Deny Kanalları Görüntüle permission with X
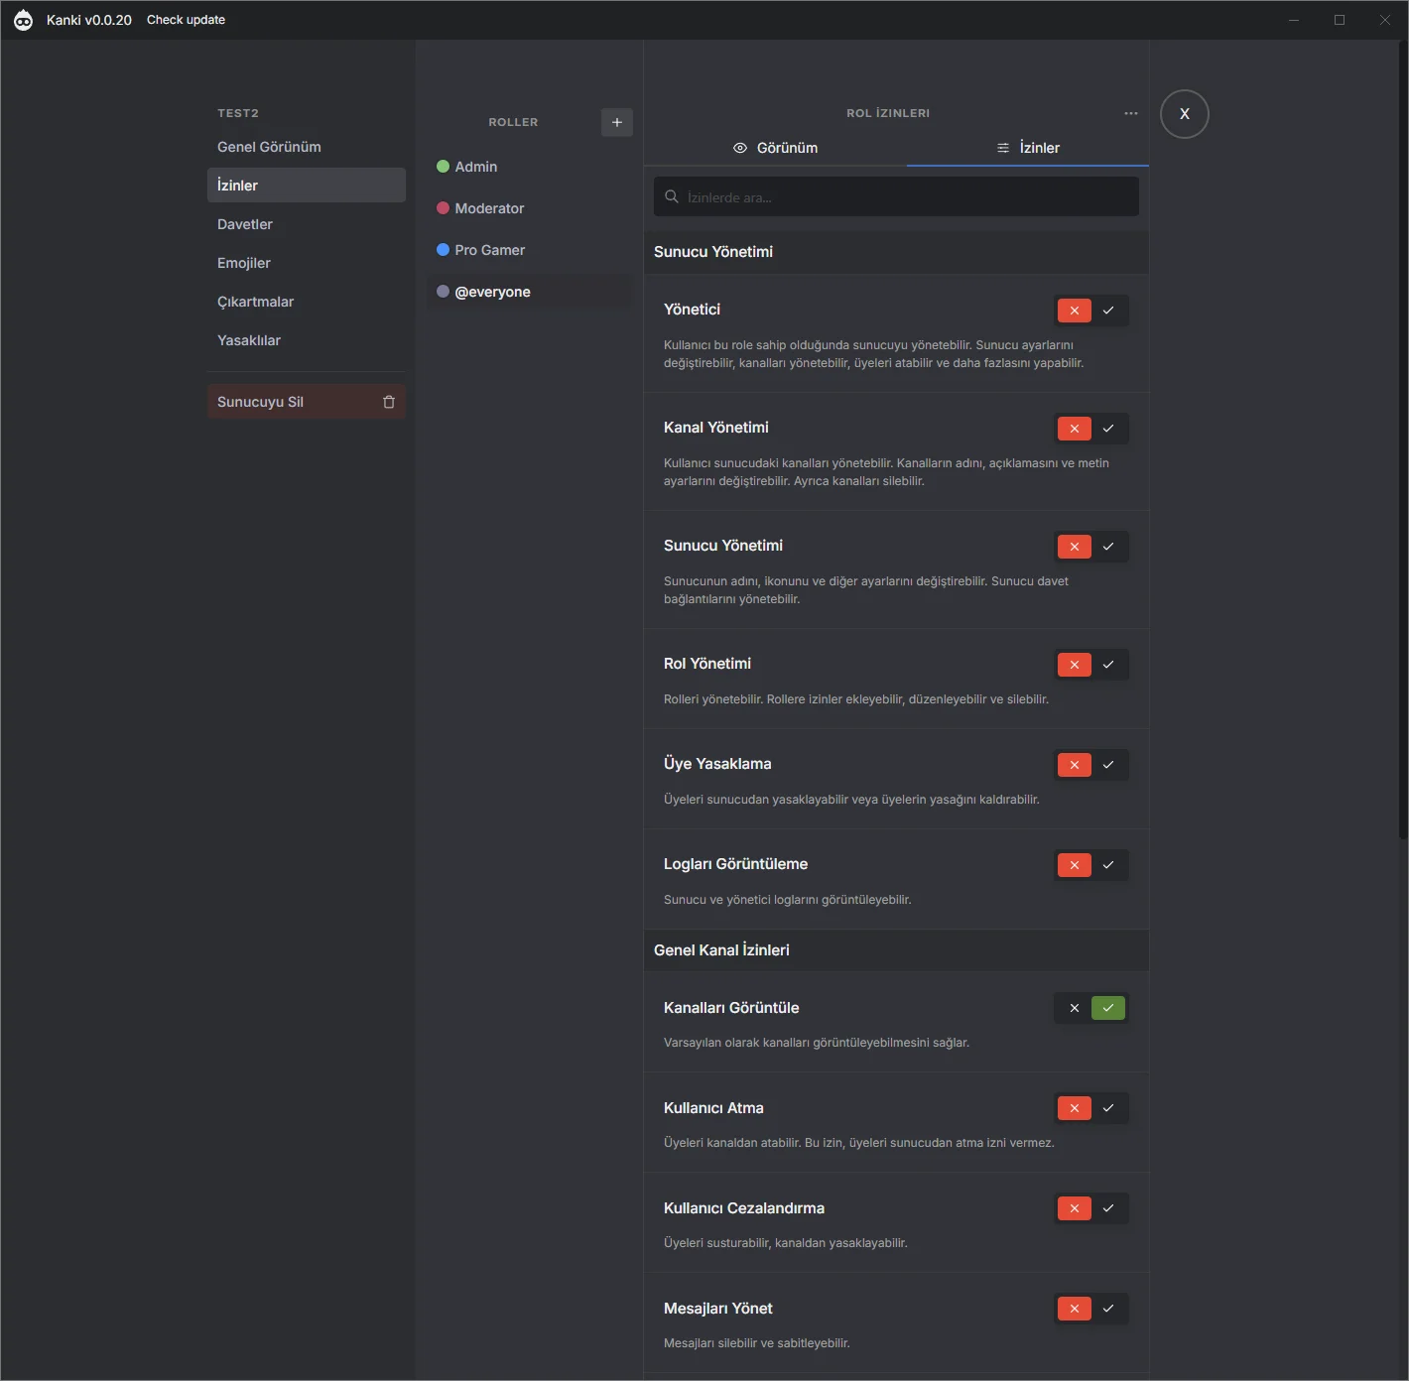Screen dimensions: 1409x1381 click(1074, 1008)
